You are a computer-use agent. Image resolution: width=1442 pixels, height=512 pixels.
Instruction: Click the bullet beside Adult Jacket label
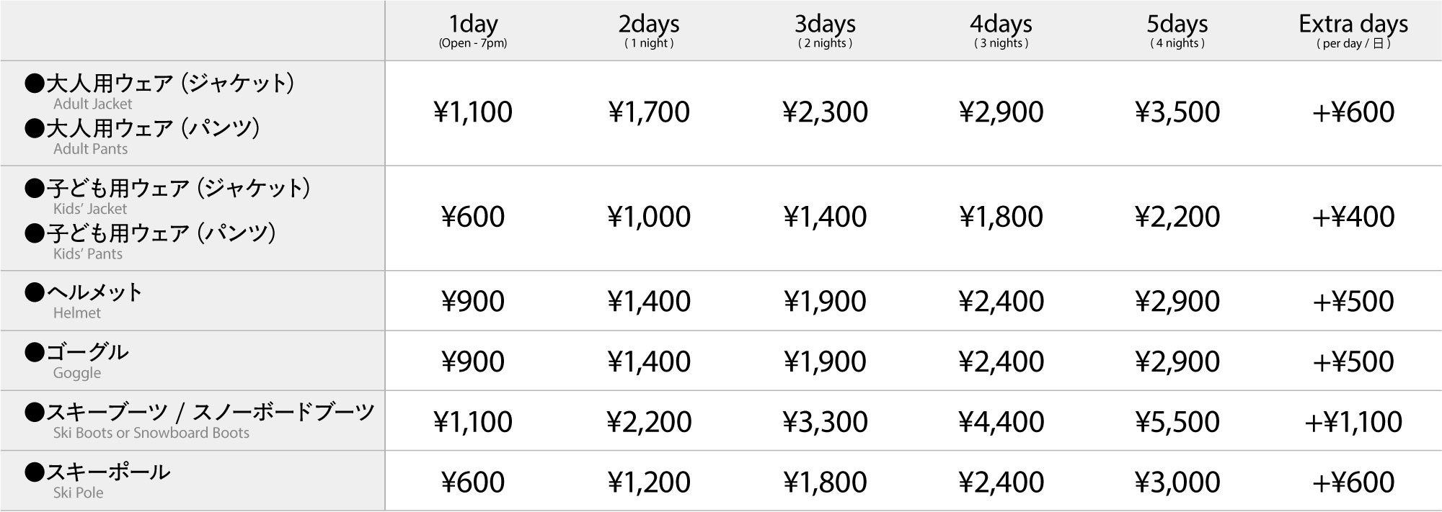tap(35, 84)
